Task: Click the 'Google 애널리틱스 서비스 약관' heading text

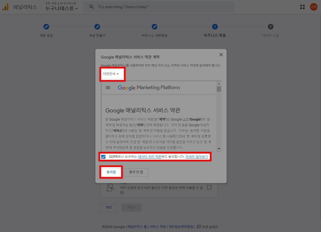Action: coord(143,110)
